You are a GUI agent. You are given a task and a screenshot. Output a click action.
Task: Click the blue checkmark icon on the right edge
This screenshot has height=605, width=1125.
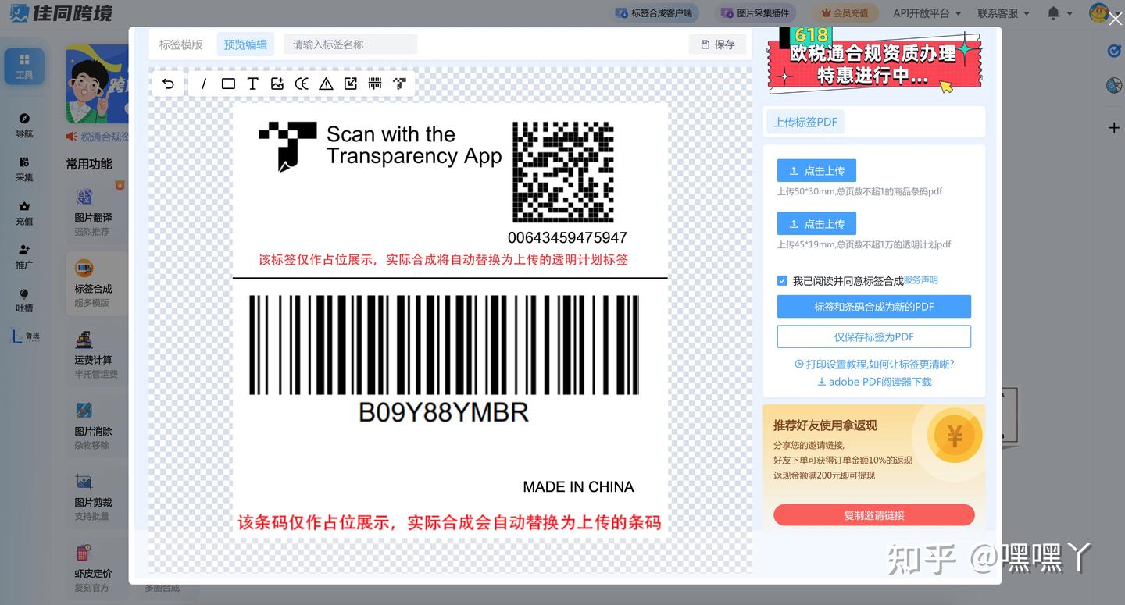(1114, 51)
